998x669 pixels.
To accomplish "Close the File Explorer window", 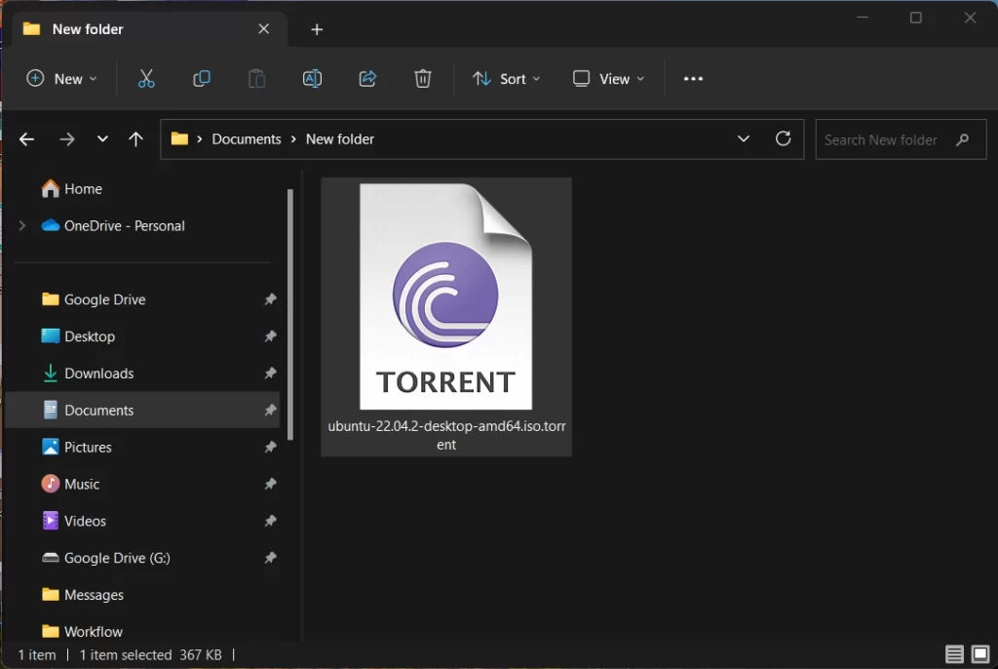I will point(970,18).
